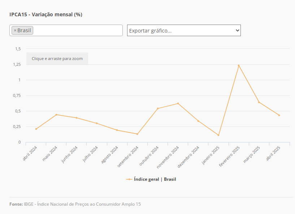Toggle the Índice geral | Brasil legend series
This screenshot has width=295, height=214.
155,179
